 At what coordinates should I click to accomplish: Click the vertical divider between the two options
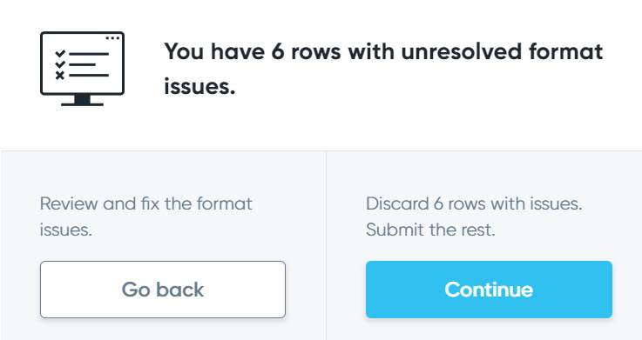(x=326, y=245)
